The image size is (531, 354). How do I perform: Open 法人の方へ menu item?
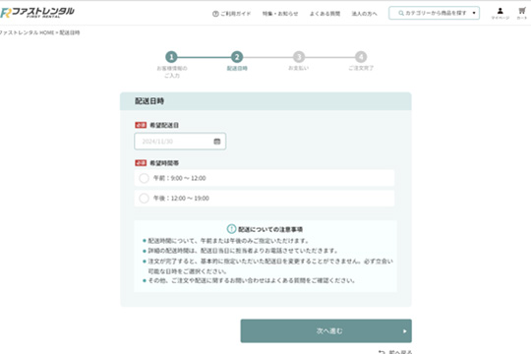(364, 14)
